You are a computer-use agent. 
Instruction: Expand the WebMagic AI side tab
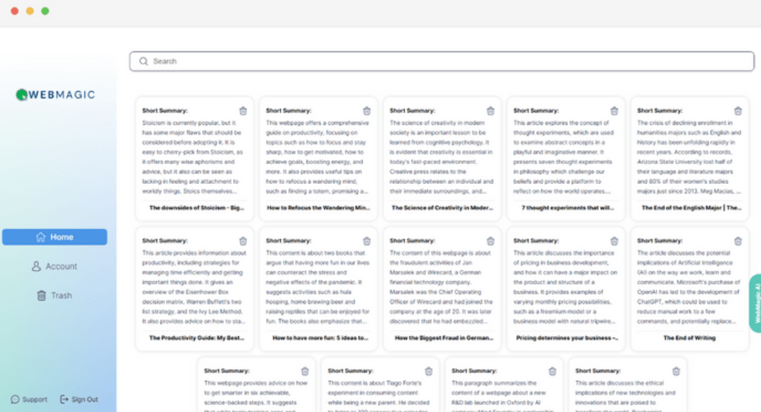(756, 303)
